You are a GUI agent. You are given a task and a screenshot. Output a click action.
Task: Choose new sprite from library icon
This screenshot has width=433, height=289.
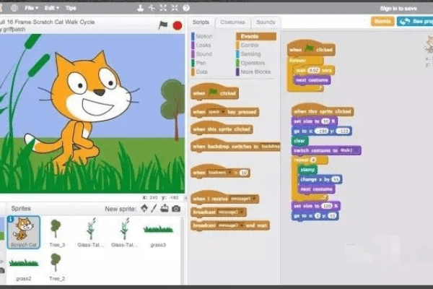click(x=144, y=208)
